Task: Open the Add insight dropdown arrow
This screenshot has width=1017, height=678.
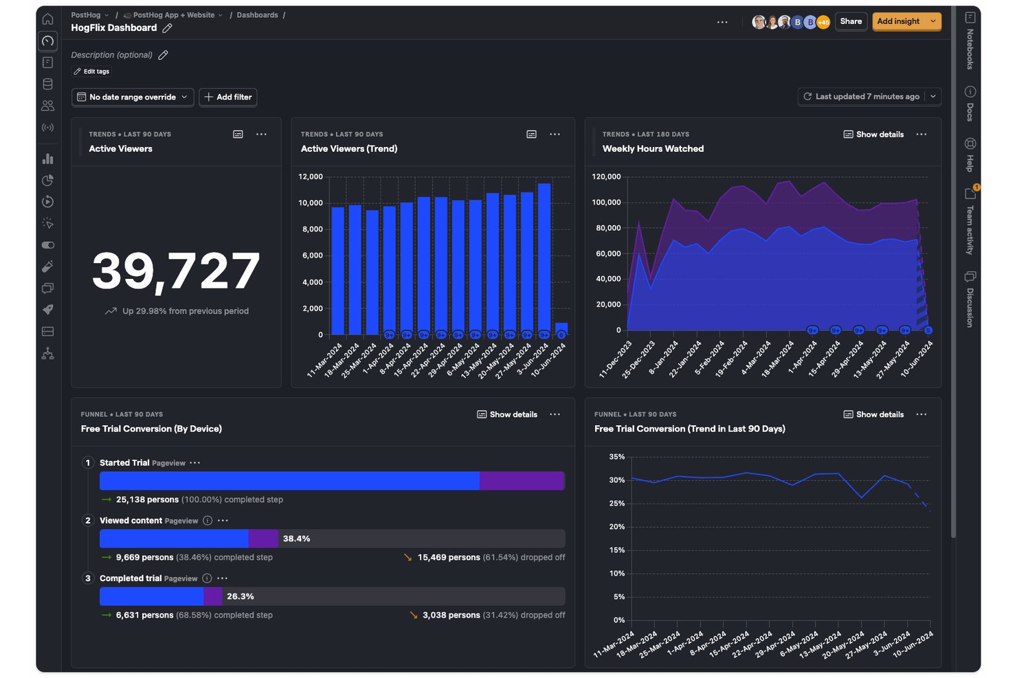Action: coord(932,21)
